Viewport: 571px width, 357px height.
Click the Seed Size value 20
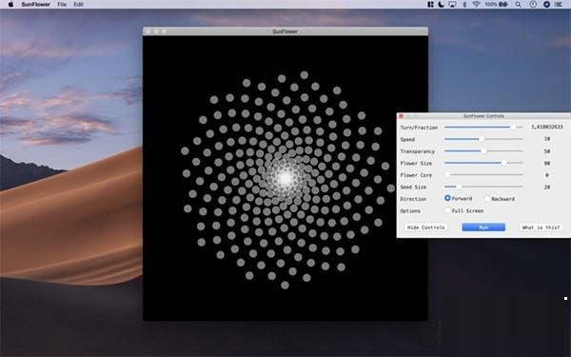pos(547,187)
